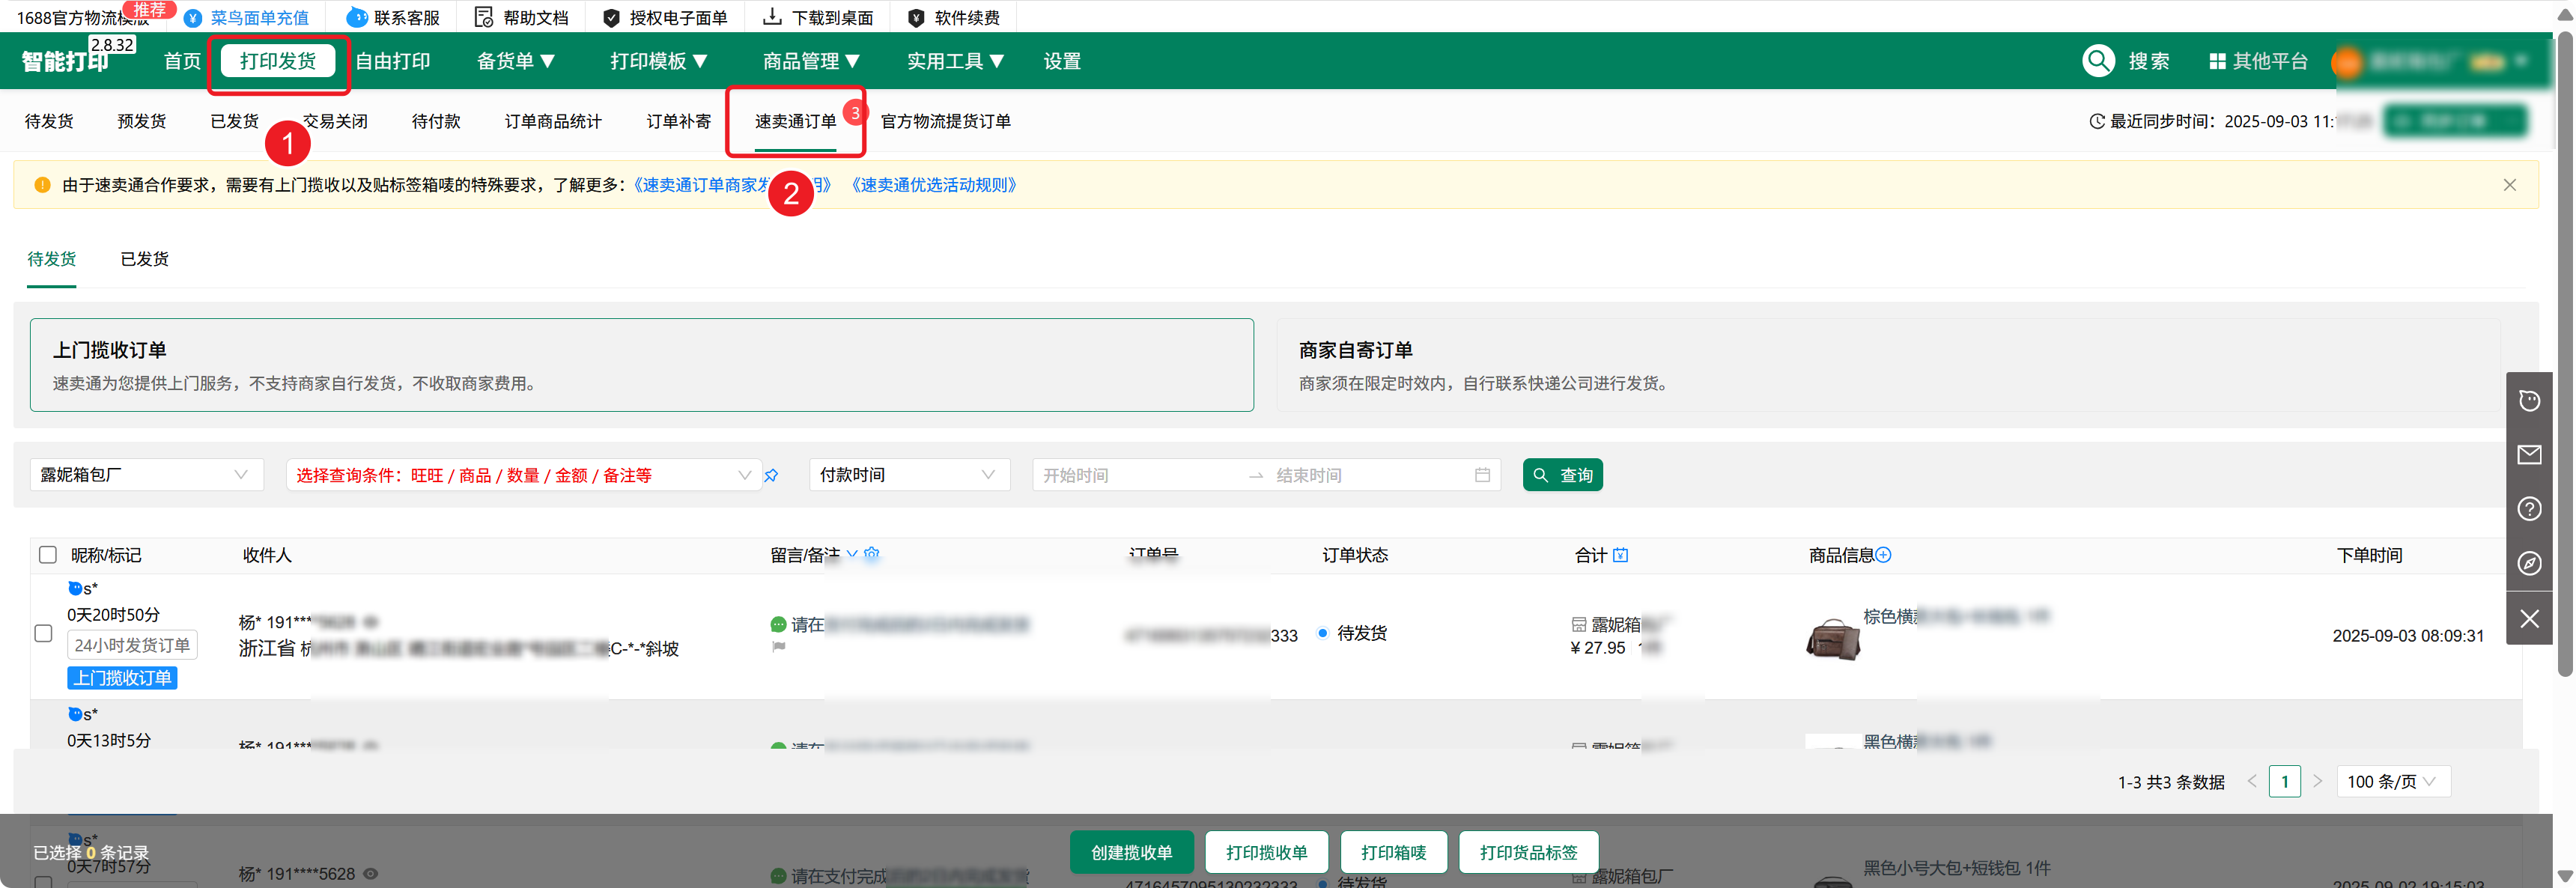Open the 露妮箱包厂 shop dropdown
This screenshot has width=2576, height=888.
point(147,475)
